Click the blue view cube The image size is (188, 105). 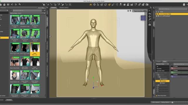[143, 18]
